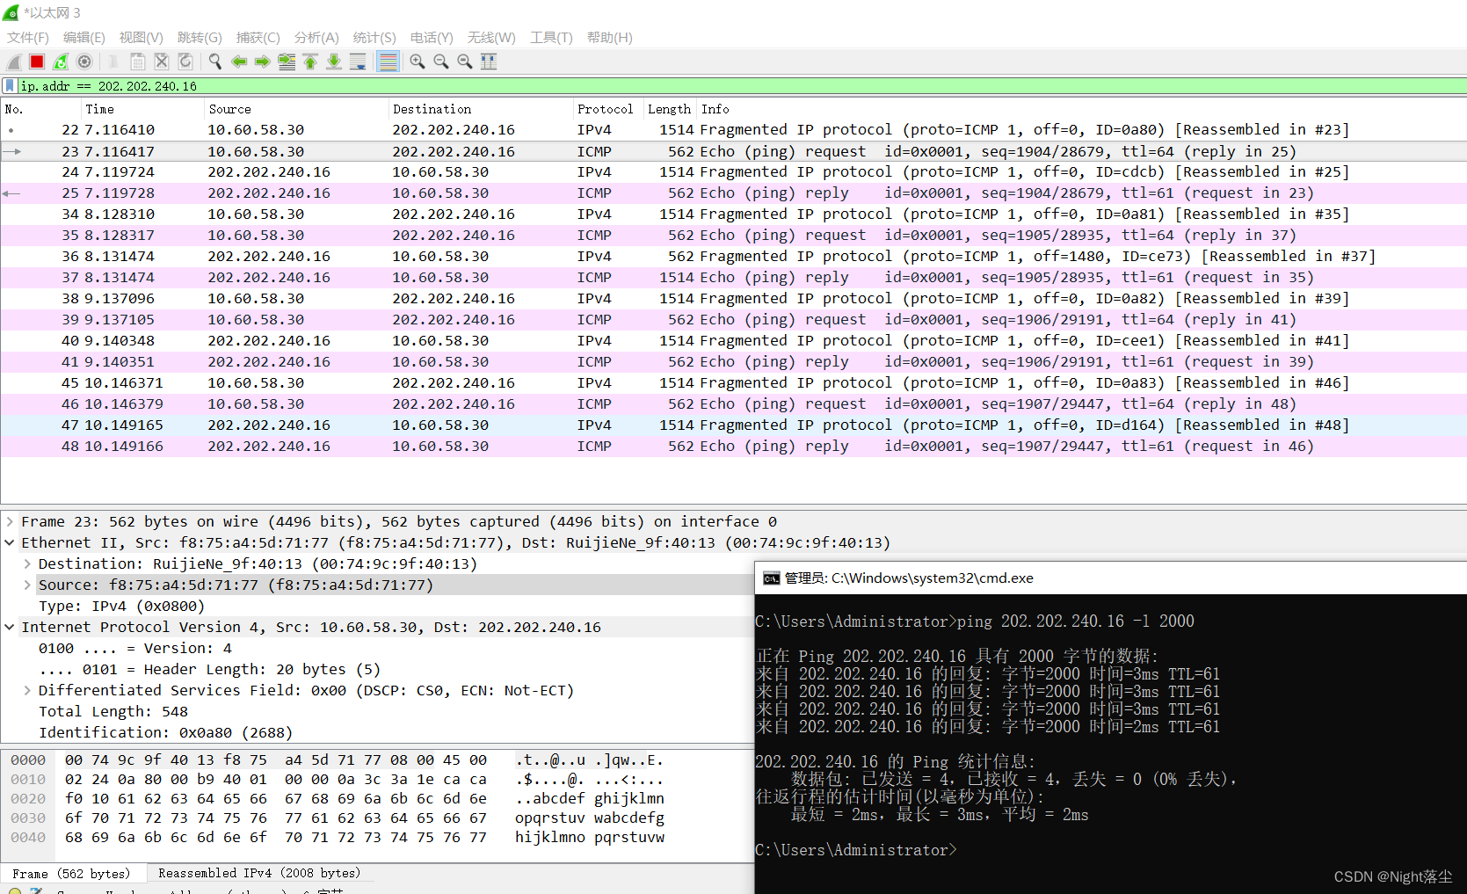Zoom out the main window text
Screen dimensions: 1467x894
[x=441, y=62]
